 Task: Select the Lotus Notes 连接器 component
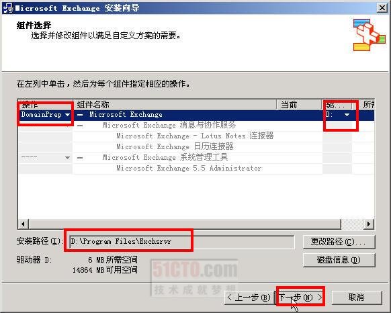click(x=195, y=136)
